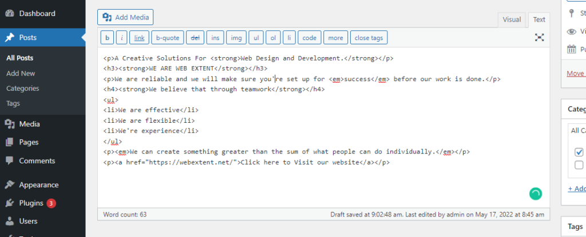Click the camera icon on Add Media
Image resolution: width=586 pixels, height=237 pixels.
click(107, 17)
